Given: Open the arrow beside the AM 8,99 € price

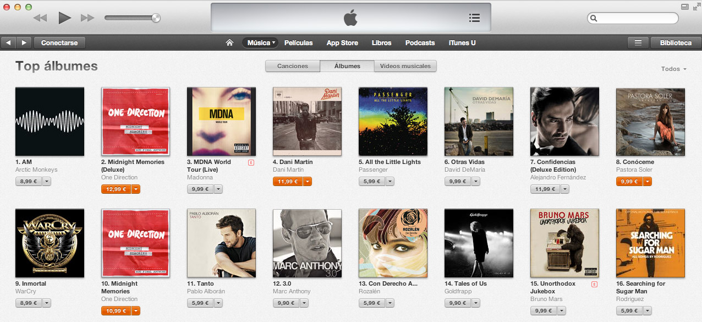Looking at the screenshot, I should 47,181.
